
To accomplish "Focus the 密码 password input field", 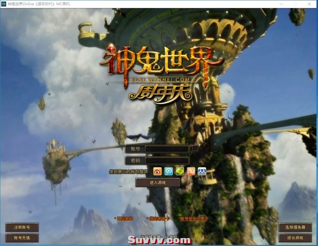I will click(x=167, y=161).
